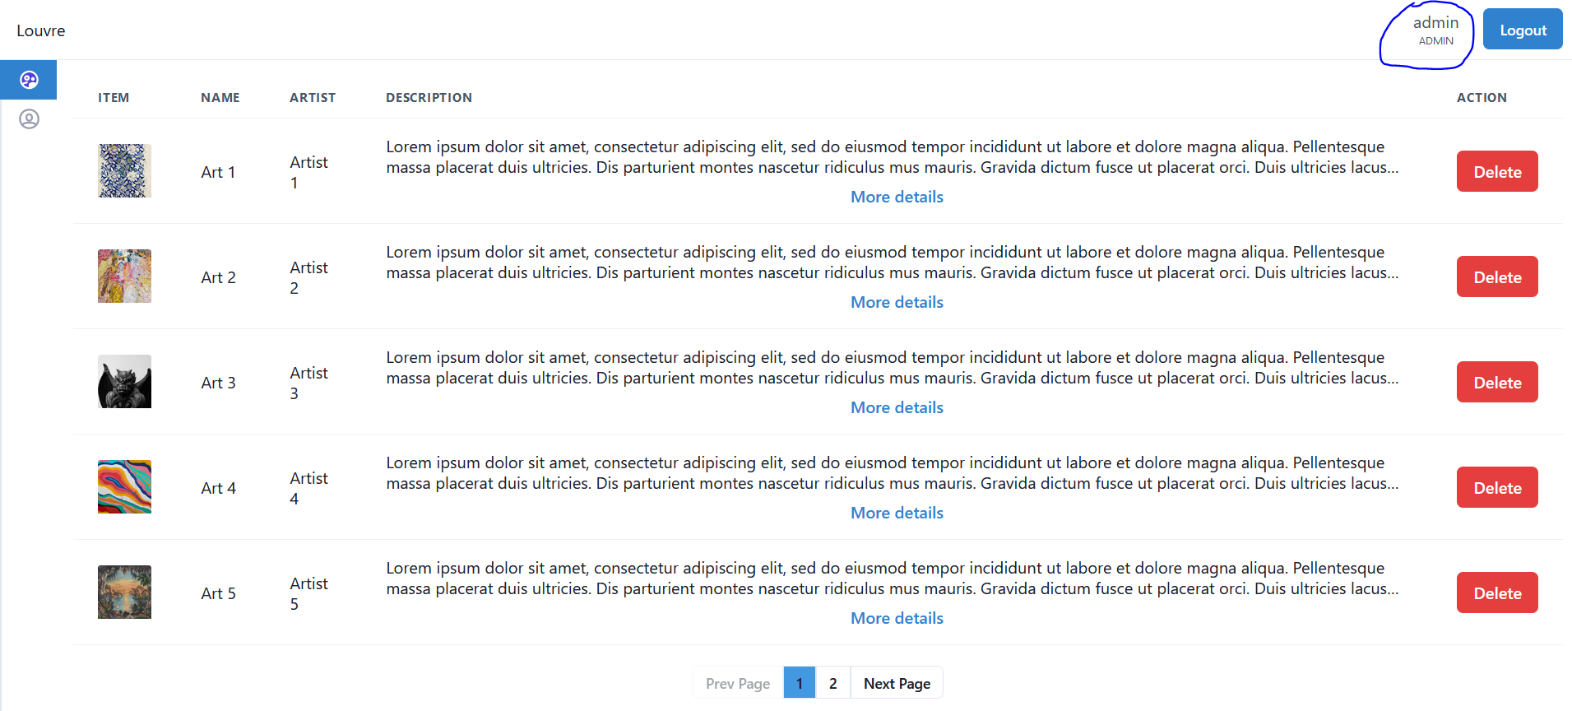Viewport: 1572px width, 711px height.
Task: Select the 'Art 4' name cell
Action: (218, 488)
